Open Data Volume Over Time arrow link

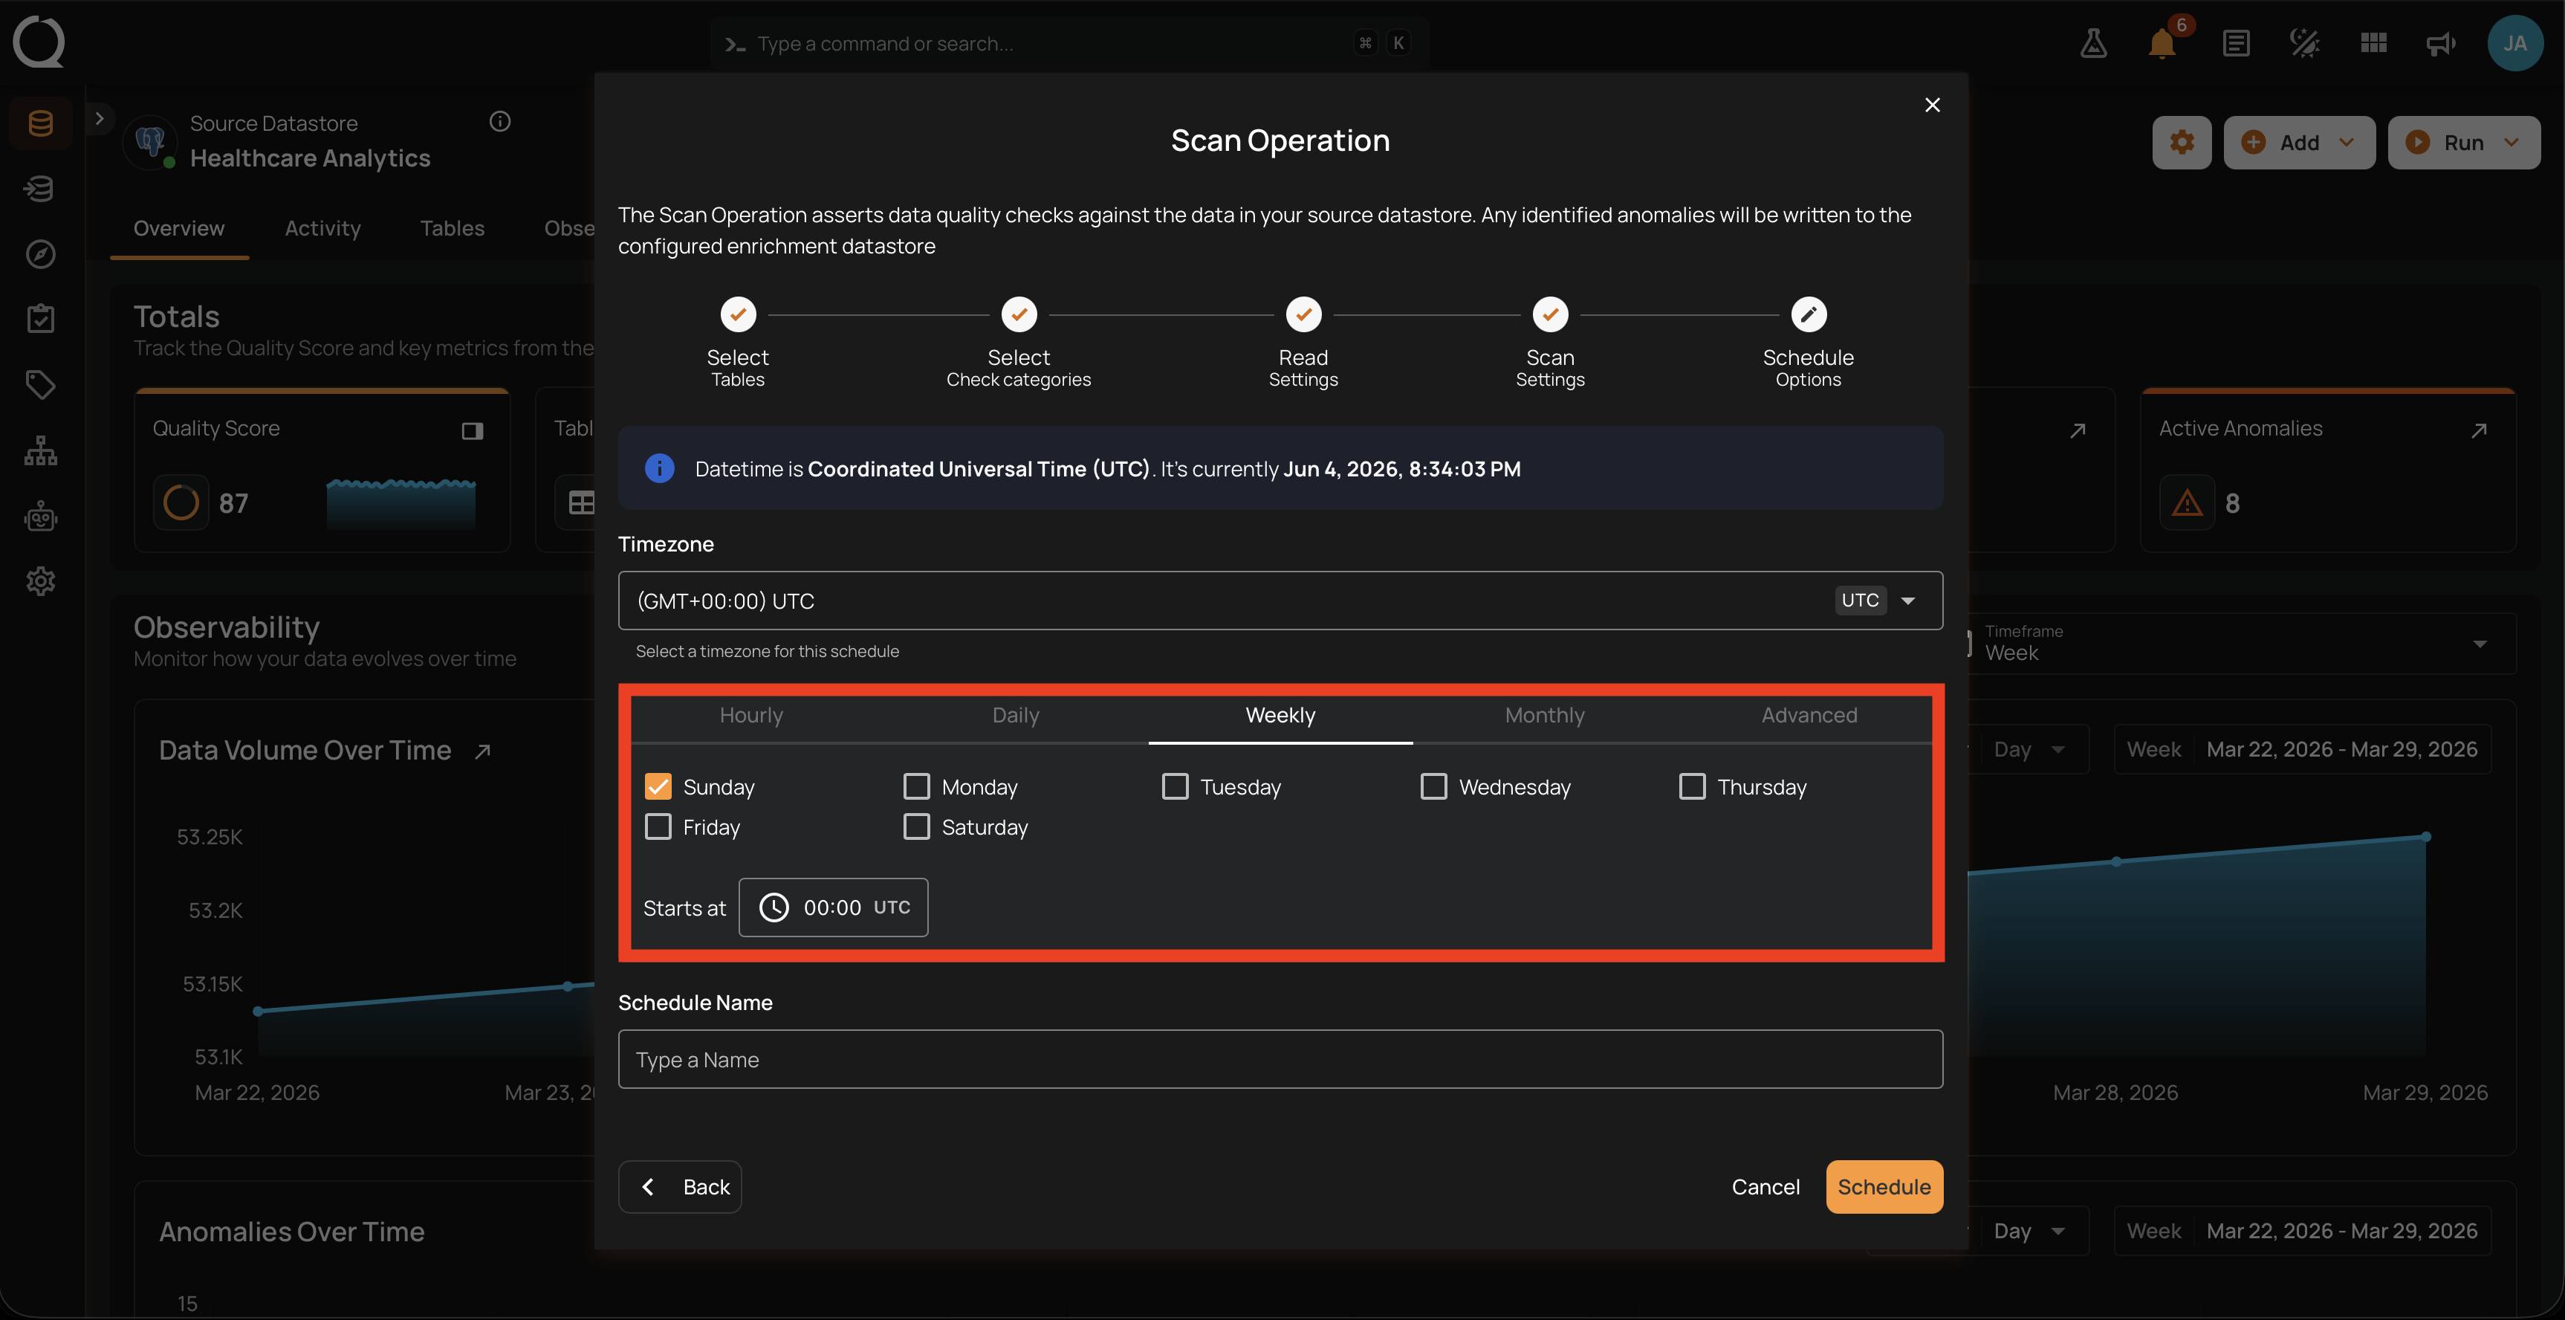(x=483, y=751)
